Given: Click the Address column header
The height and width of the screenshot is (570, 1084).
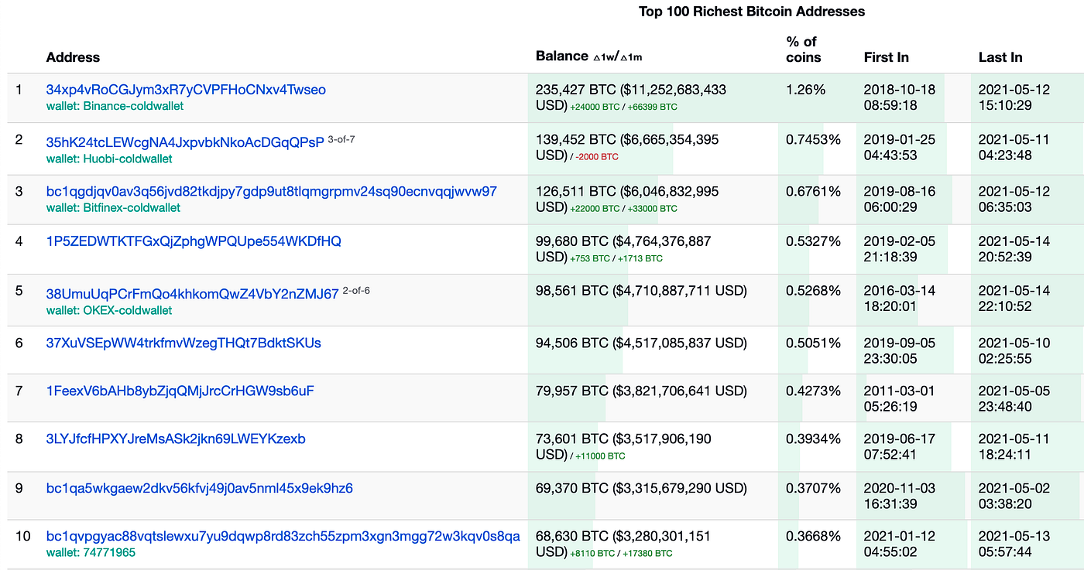Looking at the screenshot, I should pyautogui.click(x=73, y=57).
